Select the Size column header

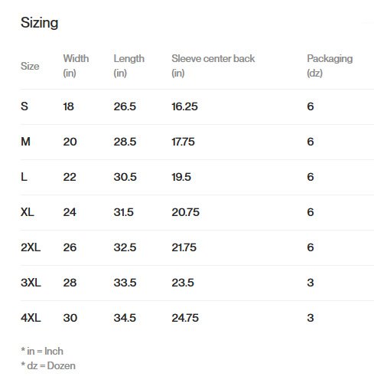click(x=30, y=66)
